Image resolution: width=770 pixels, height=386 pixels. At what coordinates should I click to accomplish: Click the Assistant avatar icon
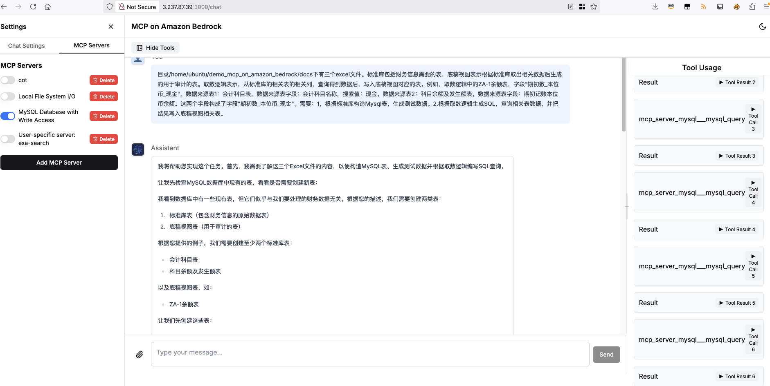pyautogui.click(x=138, y=149)
